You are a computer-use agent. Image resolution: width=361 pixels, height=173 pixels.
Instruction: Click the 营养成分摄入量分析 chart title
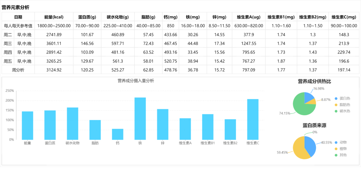pyautogui.click(x=136, y=81)
